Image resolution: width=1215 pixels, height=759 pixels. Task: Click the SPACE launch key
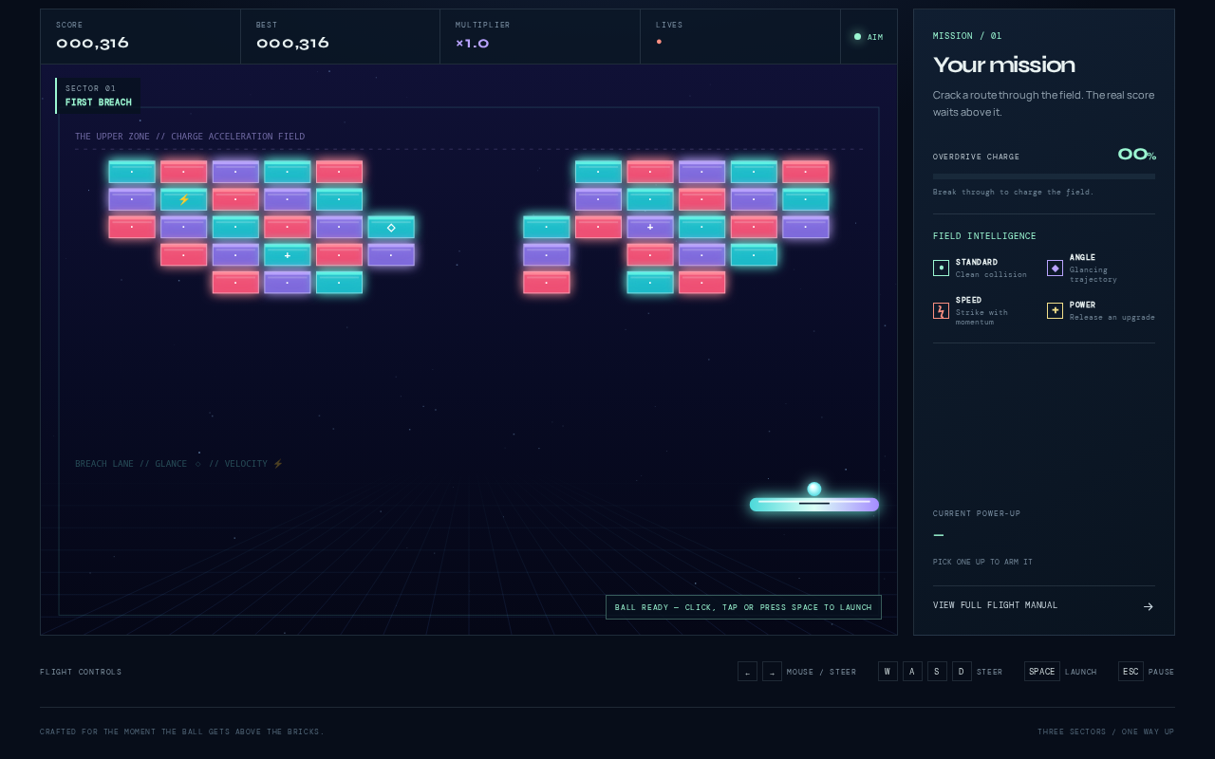[x=1041, y=672]
